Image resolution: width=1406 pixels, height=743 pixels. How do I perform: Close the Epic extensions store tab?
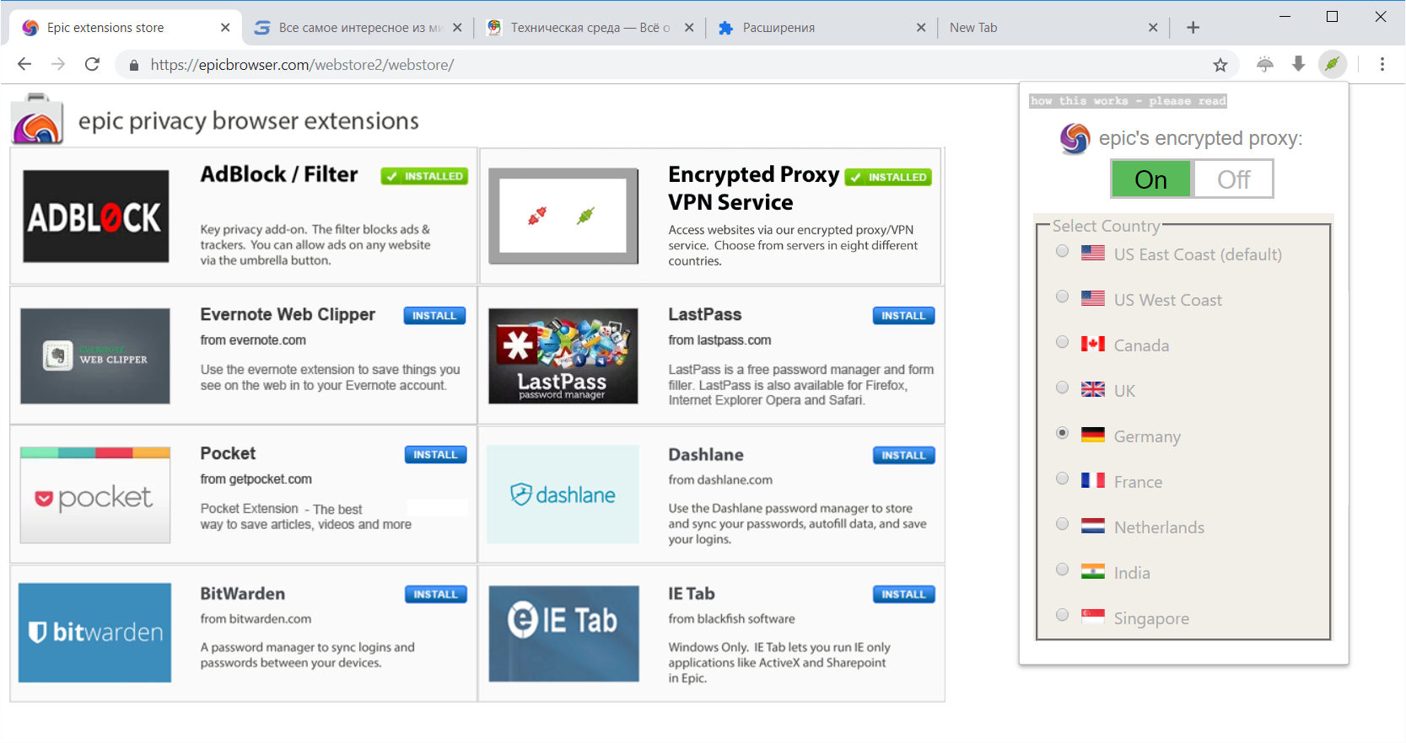[x=225, y=28]
